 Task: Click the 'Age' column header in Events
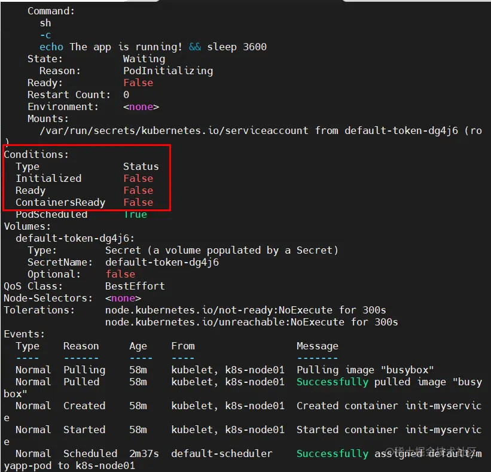[x=138, y=346]
